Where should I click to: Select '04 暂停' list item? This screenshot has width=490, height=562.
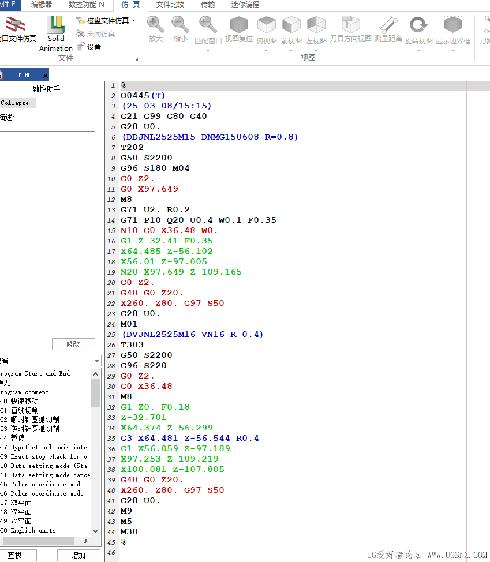(x=13, y=438)
